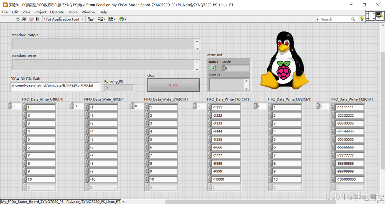385x204 pixels.
Task: Click the stepper beside I16 value -3333
Action: click(x=209, y=123)
